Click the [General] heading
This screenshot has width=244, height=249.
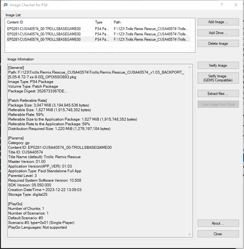click(16, 67)
